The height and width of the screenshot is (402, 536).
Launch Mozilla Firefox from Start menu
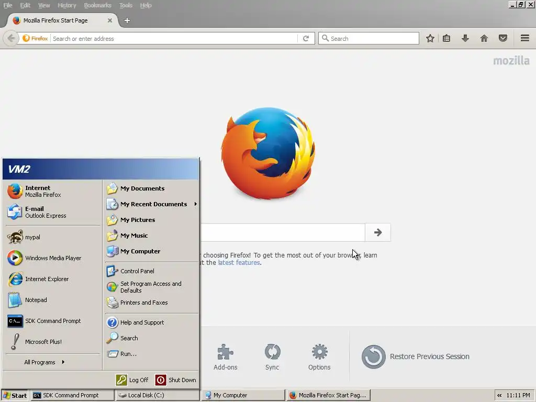pos(53,191)
